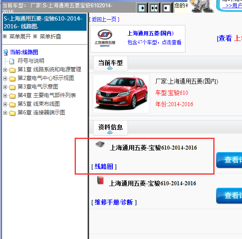Open the 资料信息 tab
This screenshot has height=239, width=242.
tap(110, 128)
